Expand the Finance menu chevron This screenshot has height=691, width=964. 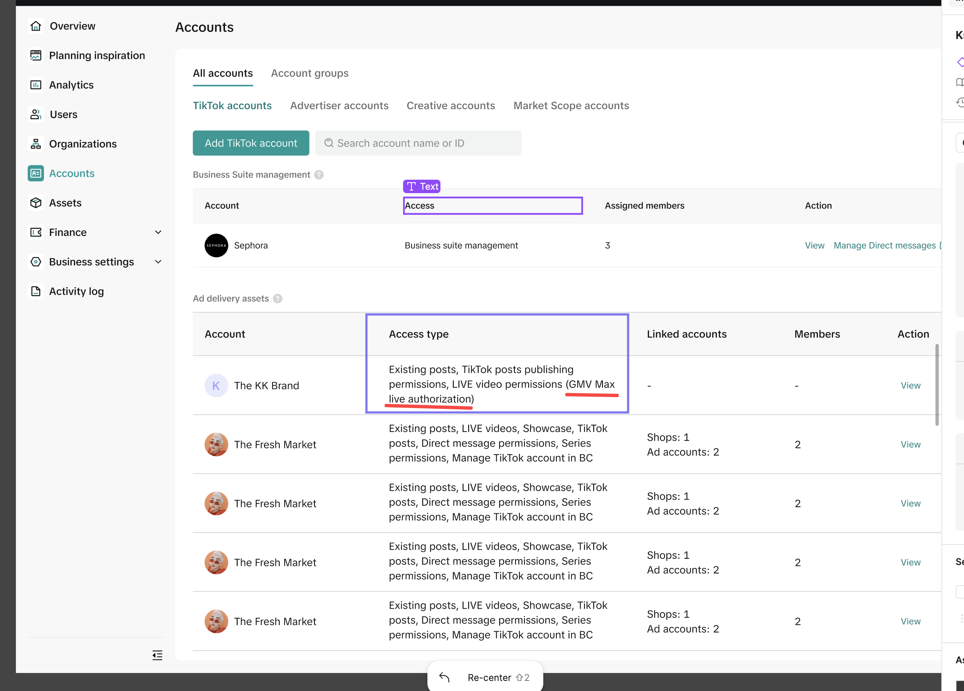pyautogui.click(x=158, y=233)
